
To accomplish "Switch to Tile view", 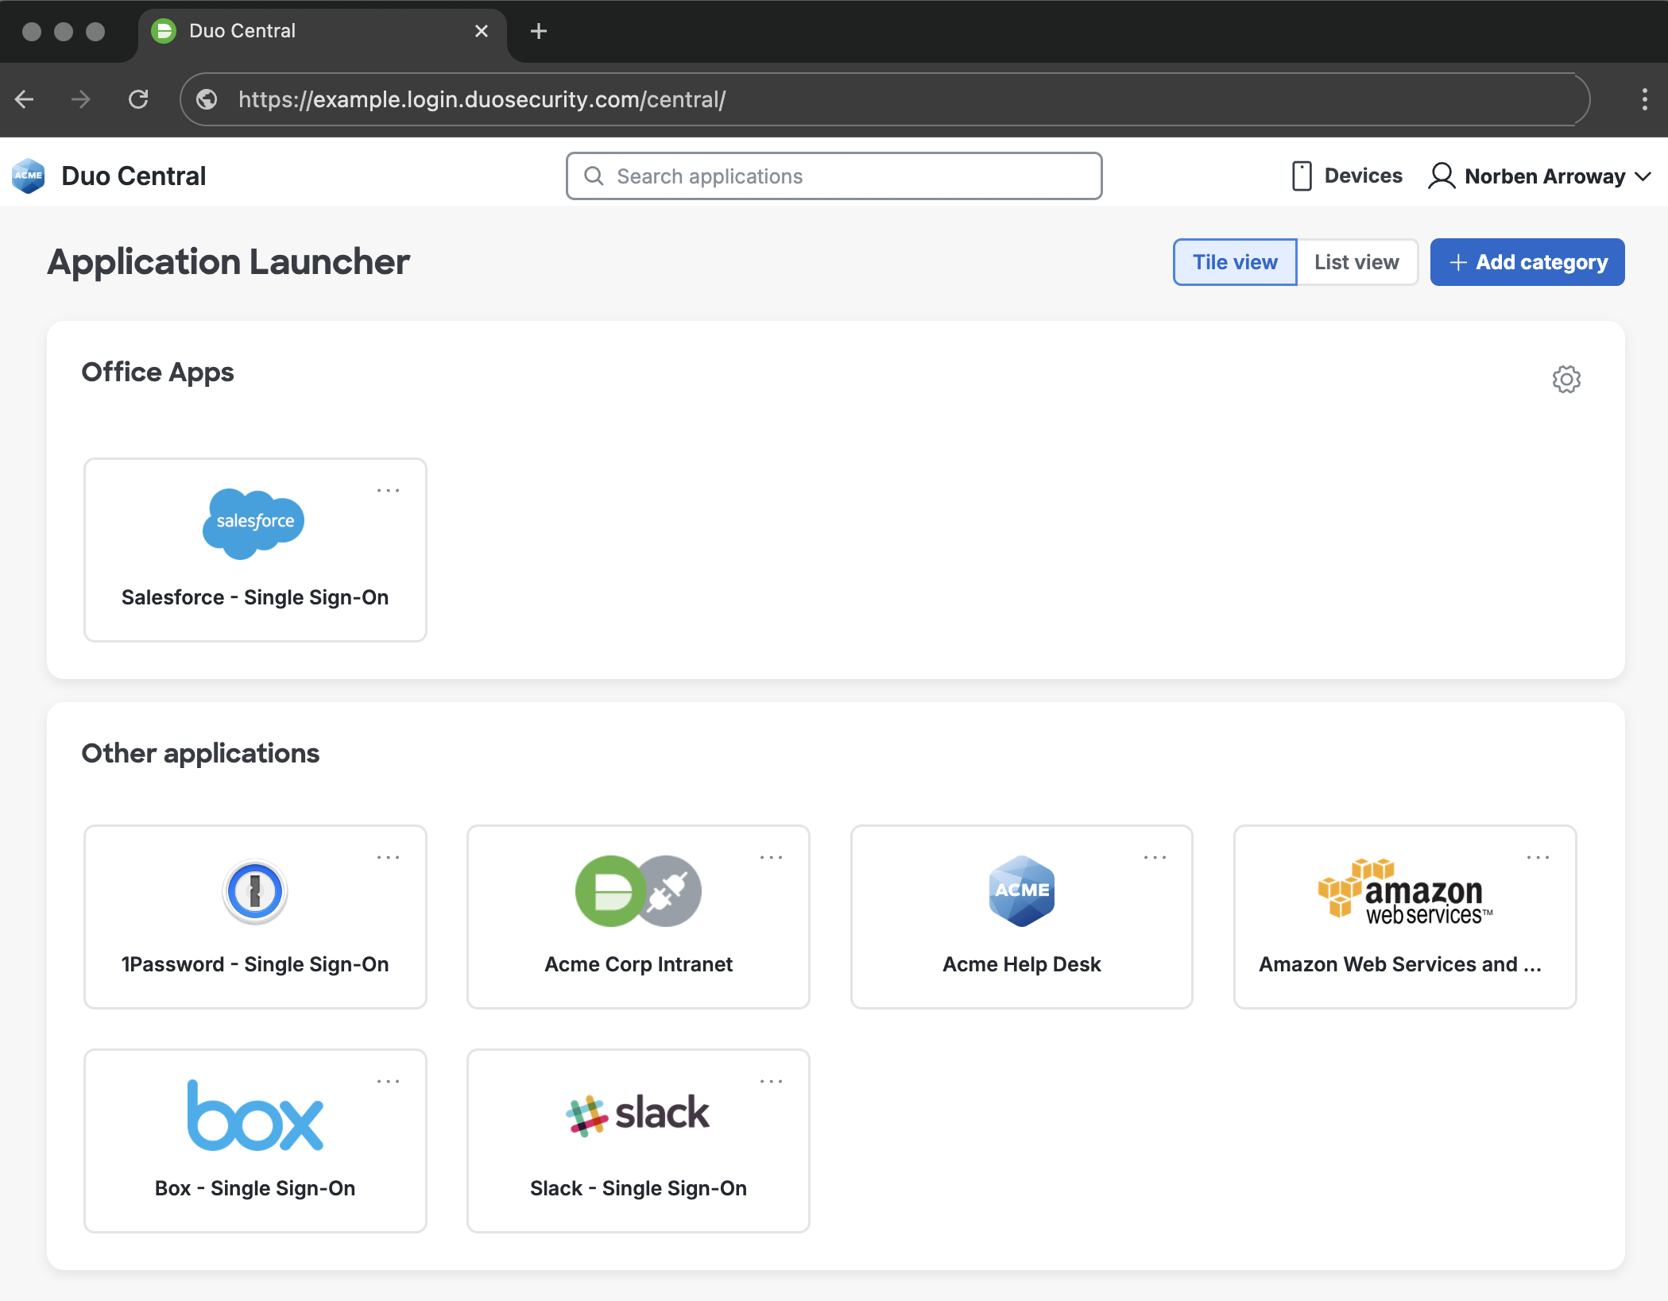I will point(1234,261).
